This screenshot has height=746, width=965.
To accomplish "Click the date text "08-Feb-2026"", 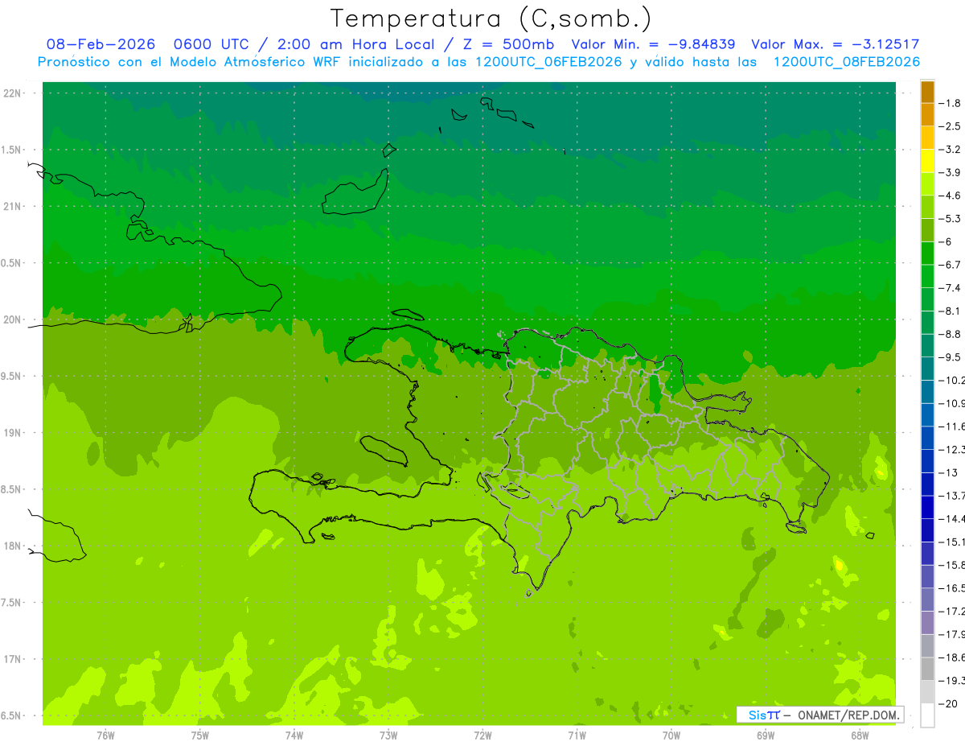I will [x=101, y=45].
